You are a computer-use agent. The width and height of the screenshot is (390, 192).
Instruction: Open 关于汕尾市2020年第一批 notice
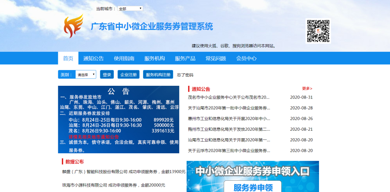(x=229, y=108)
